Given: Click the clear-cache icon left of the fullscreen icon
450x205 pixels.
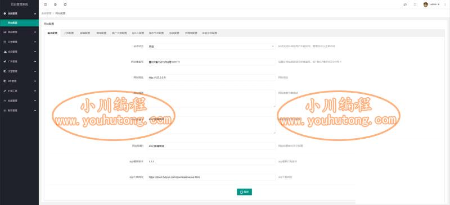Looking at the screenshot, I should 405,4.
